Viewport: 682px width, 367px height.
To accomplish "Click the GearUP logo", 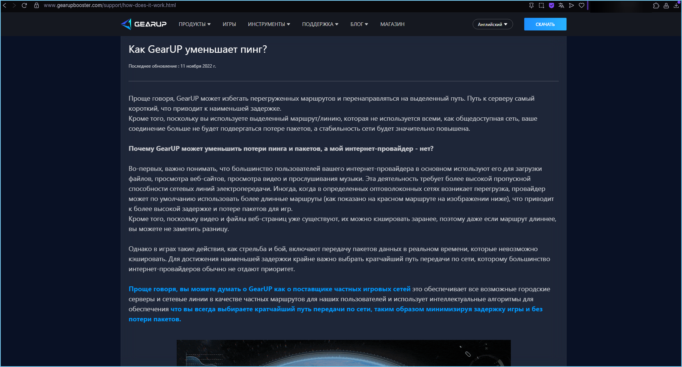I will click(144, 24).
